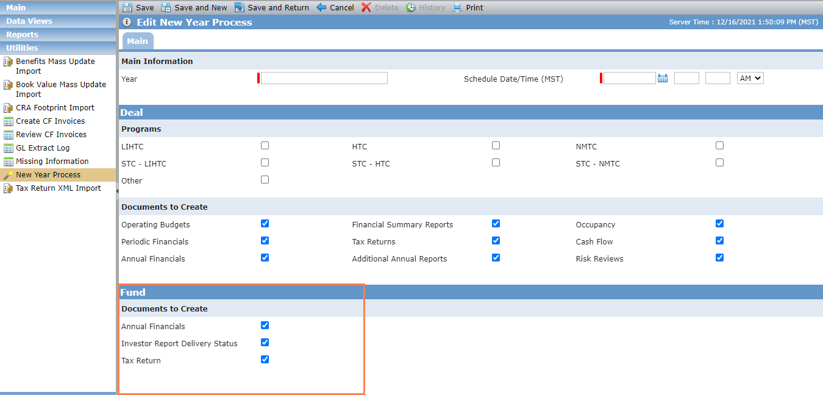Check the STC - NMTC program checkbox

pyautogui.click(x=719, y=163)
